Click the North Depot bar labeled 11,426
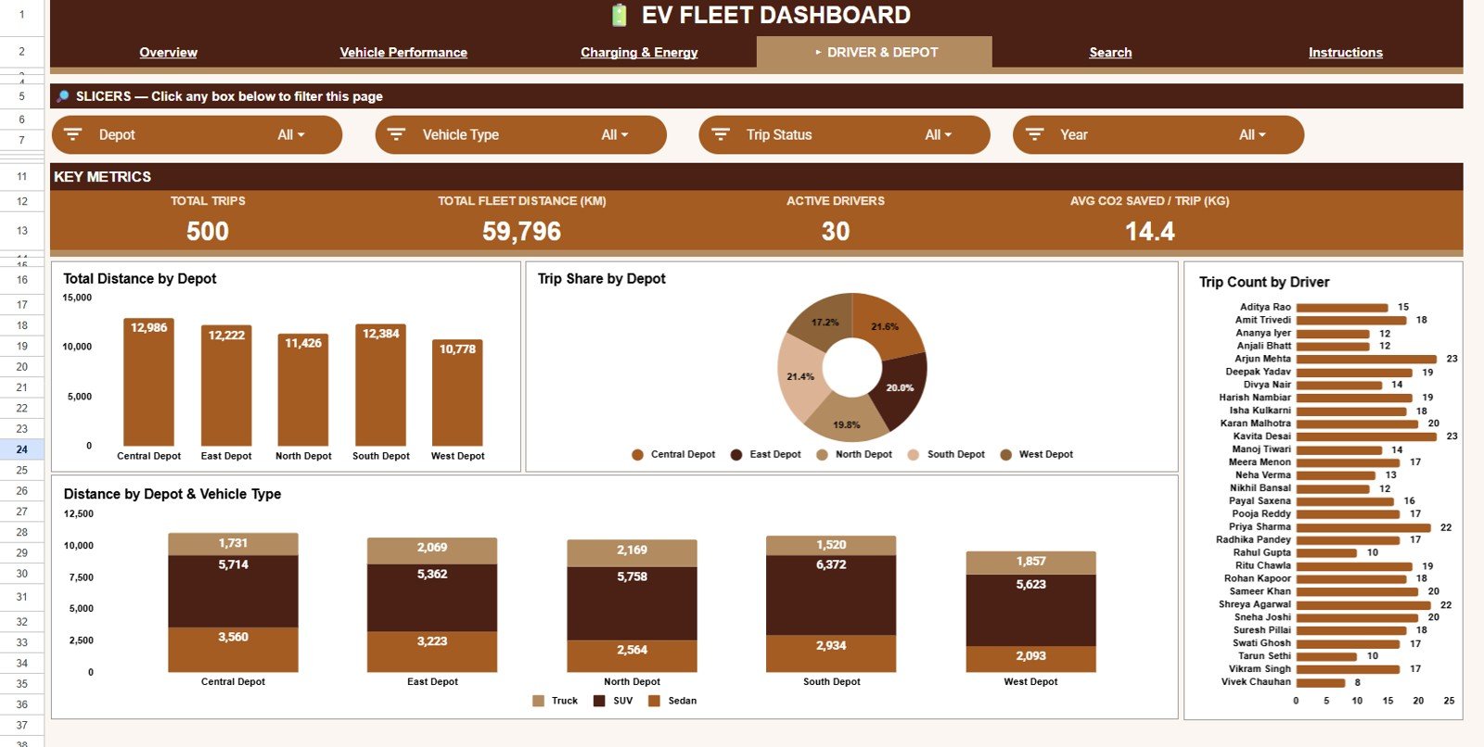This screenshot has height=747, width=1484. pos(303,390)
